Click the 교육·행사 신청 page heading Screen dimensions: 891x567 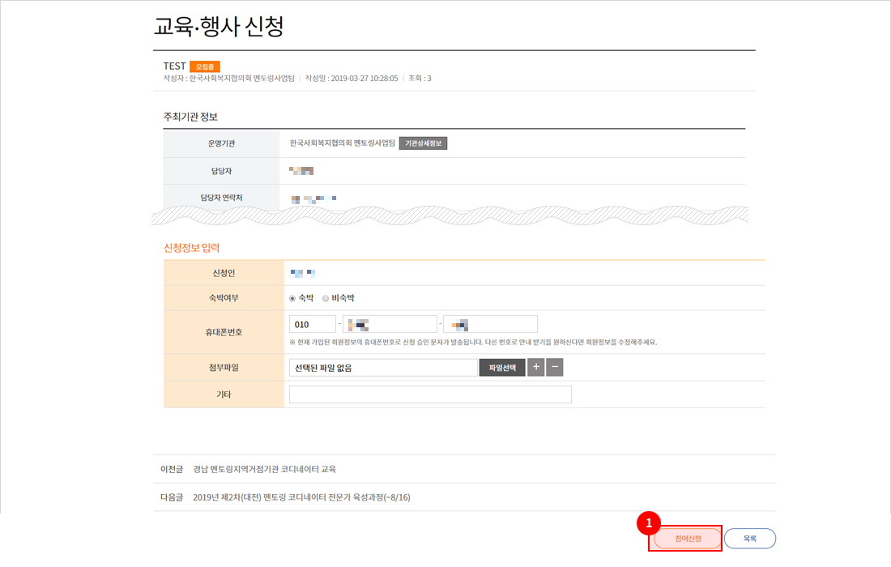[x=219, y=26]
